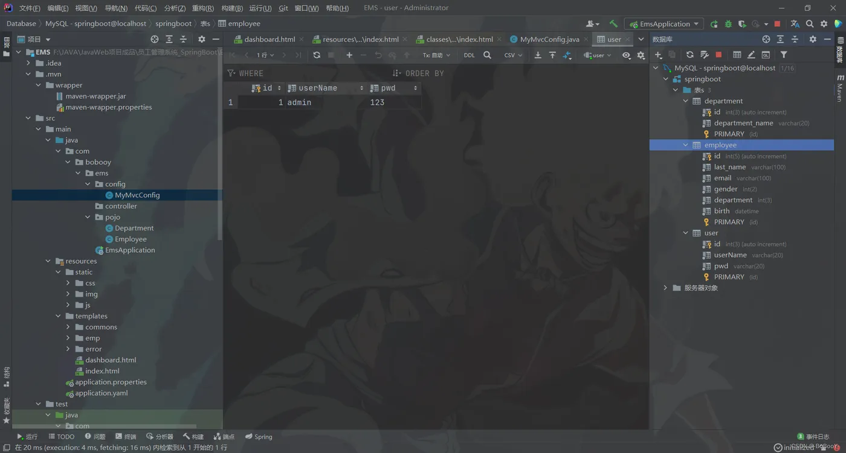This screenshot has width=846, height=453.
Task: Locate current file target in project panel
Action: coord(155,39)
